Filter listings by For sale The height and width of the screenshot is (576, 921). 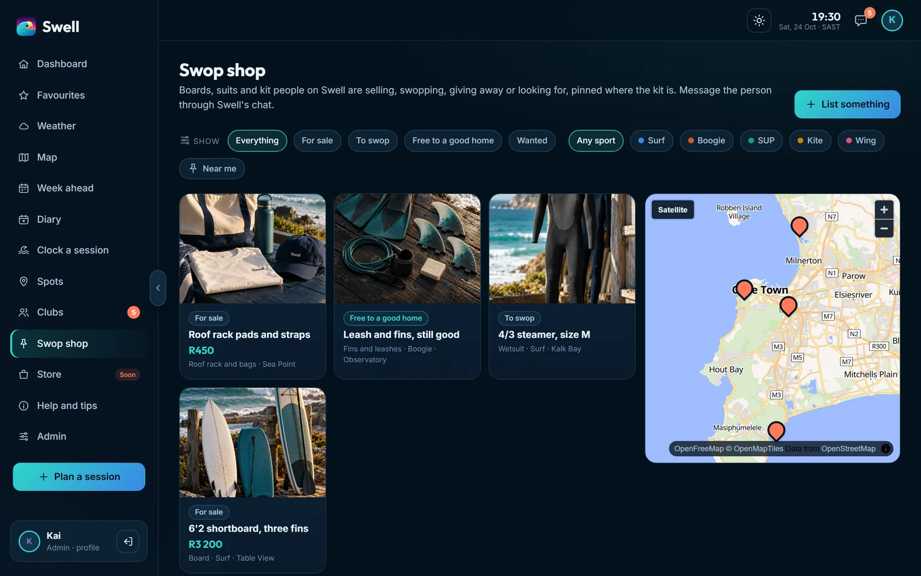click(x=317, y=141)
